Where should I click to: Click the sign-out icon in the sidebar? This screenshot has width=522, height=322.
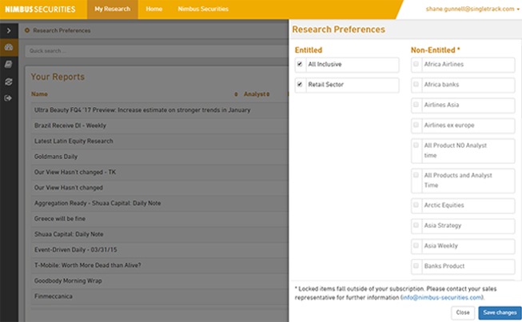[x=8, y=97]
